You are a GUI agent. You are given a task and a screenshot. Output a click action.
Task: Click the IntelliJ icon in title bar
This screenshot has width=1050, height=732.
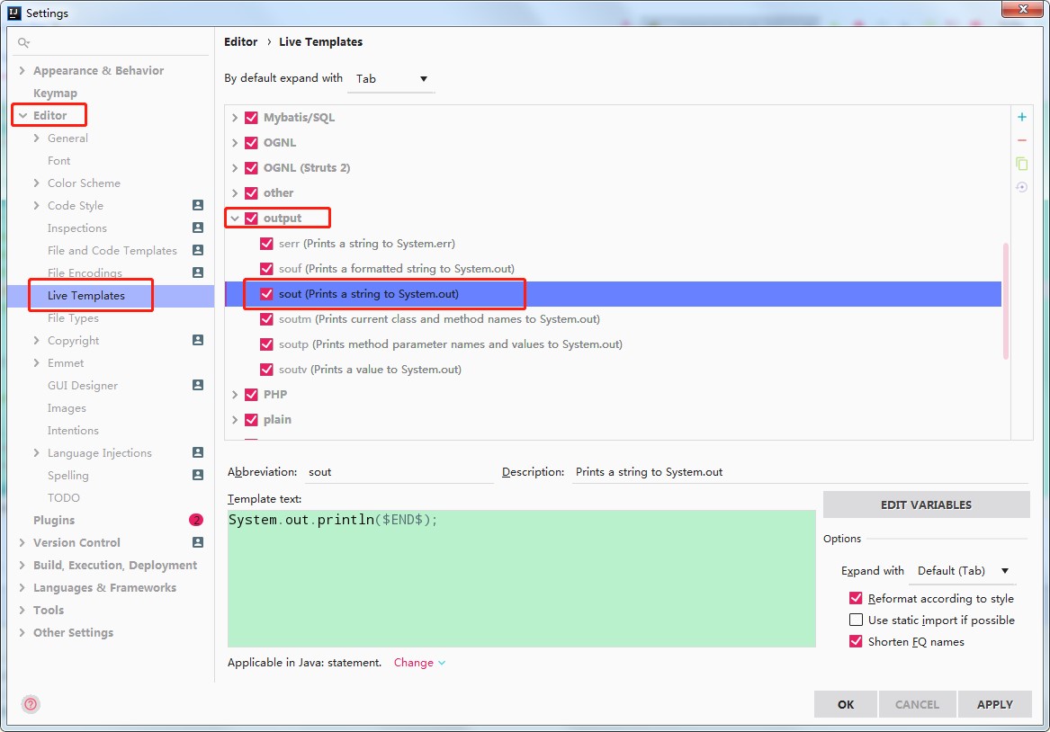coord(14,13)
